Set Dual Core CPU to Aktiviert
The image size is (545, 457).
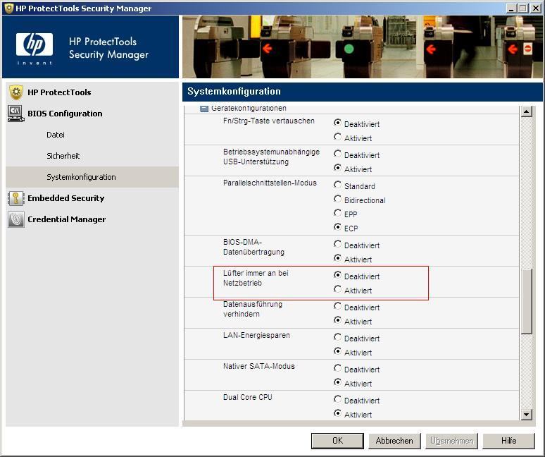[337, 413]
